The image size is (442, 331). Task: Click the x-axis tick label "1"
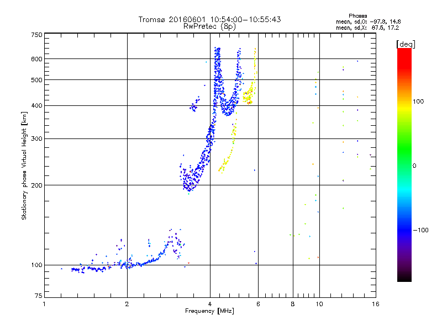point(44,304)
